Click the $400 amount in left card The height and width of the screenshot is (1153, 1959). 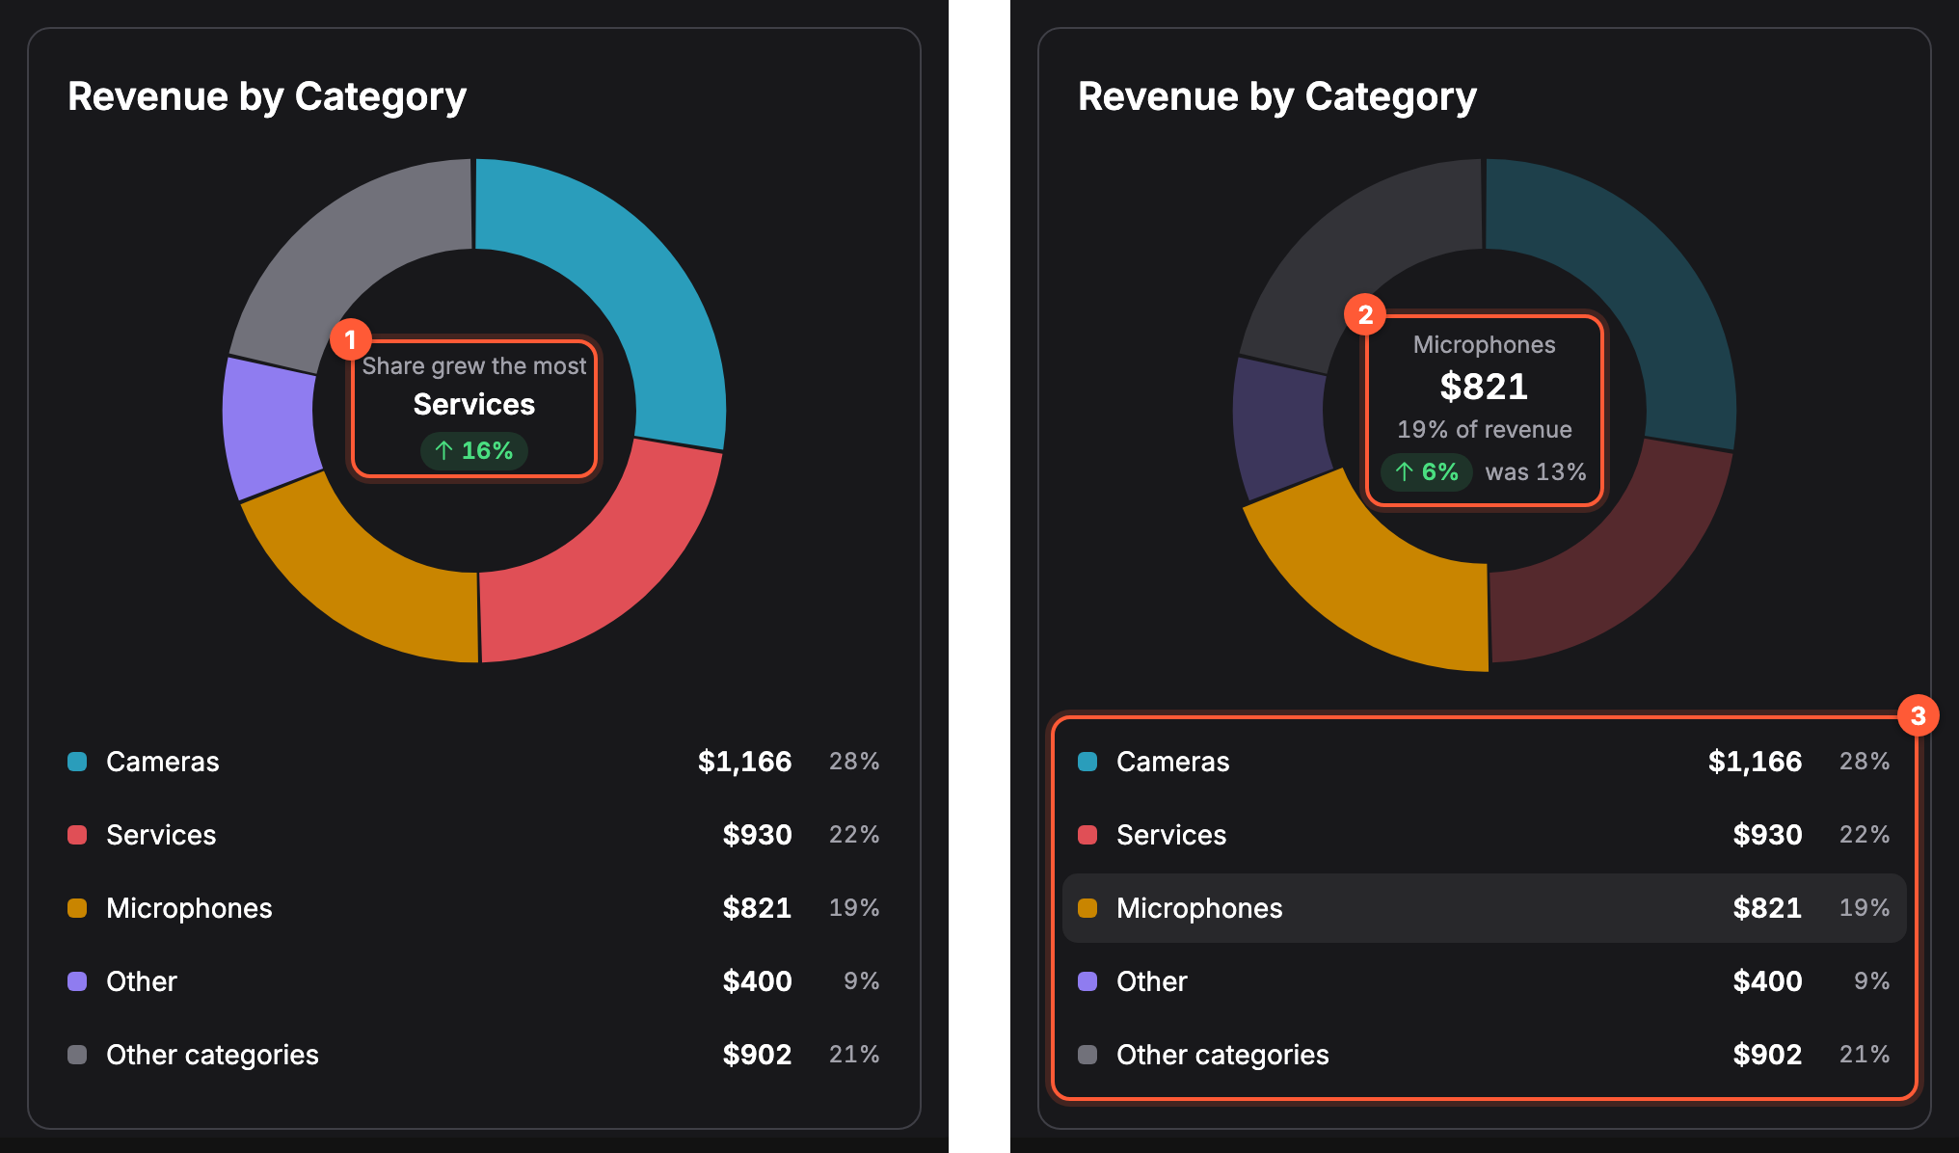coord(757,981)
